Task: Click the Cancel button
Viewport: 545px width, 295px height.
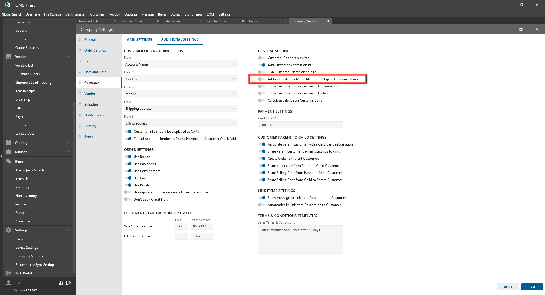Action: point(508,287)
